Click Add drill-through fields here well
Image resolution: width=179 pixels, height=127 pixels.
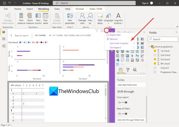[131, 120]
